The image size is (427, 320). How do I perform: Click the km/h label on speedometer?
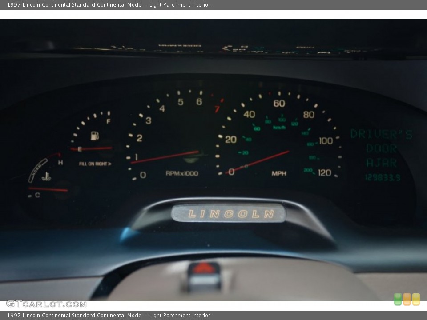[279, 128]
